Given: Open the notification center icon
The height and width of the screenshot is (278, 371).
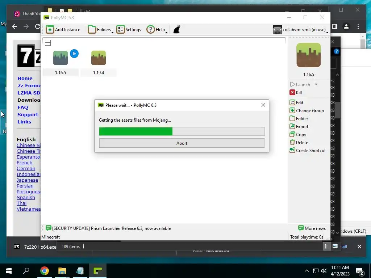Looking at the screenshot, I should click(360, 271).
